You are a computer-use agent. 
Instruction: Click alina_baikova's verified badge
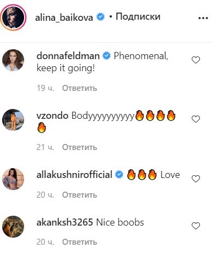pos(100,17)
